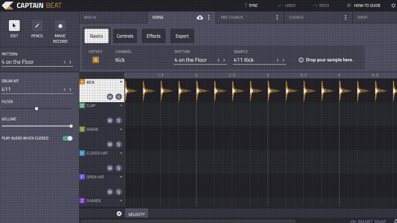Image resolution: width=397 pixels, height=223 pixels.
Task: Open the Effects panel
Action: (154, 36)
